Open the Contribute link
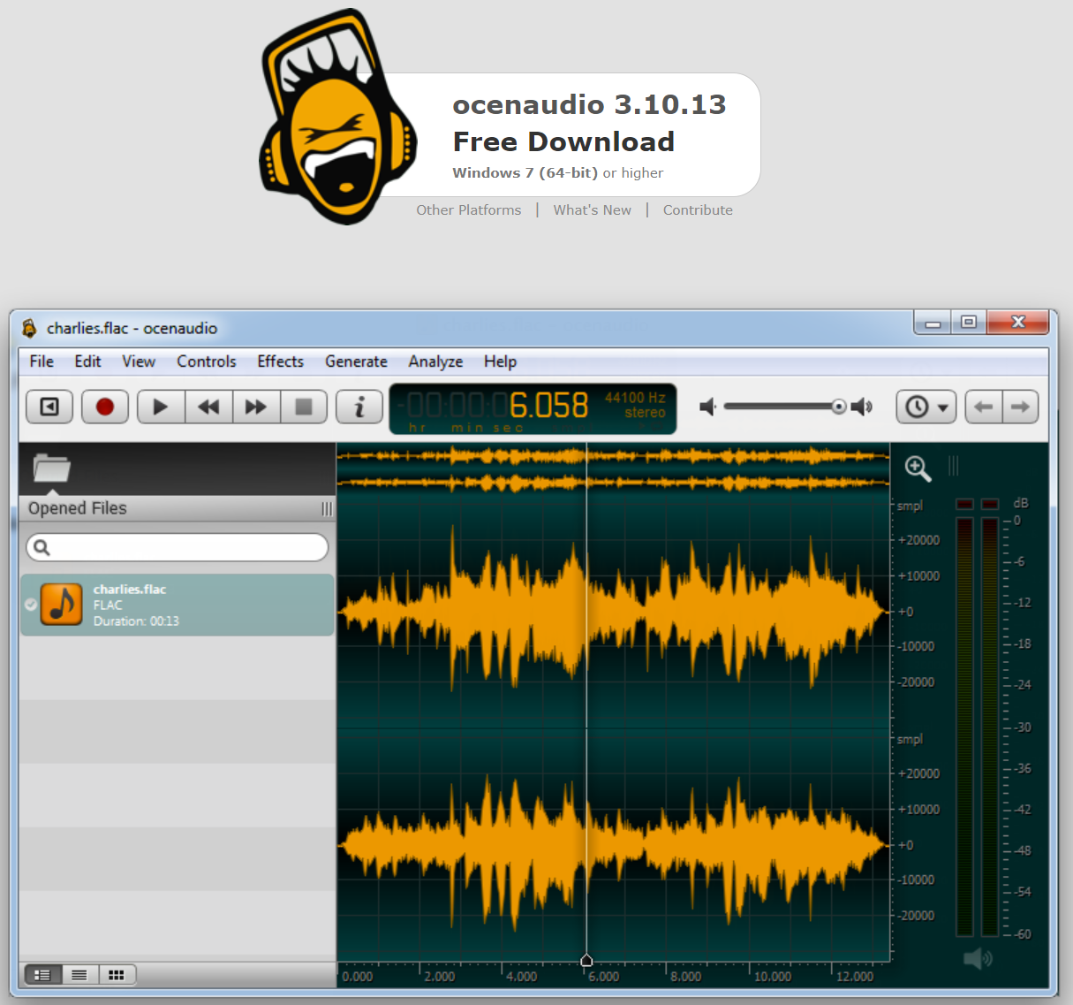Viewport: 1073px width, 1005px height. pyautogui.click(x=698, y=210)
